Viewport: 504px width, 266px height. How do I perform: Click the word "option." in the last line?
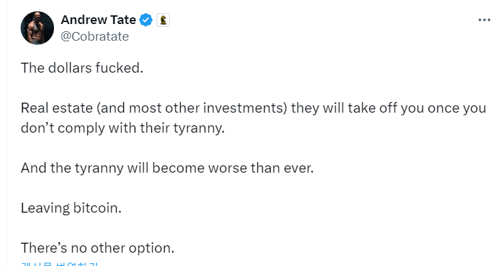[x=151, y=248]
